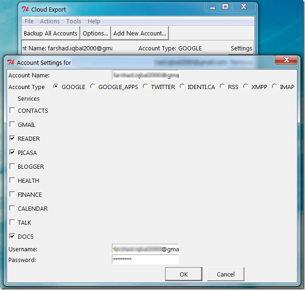Click the Username input field
305x290 pixels.
(x=146, y=249)
